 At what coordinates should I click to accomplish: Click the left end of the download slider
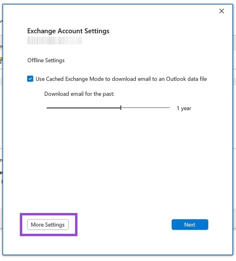coord(47,108)
